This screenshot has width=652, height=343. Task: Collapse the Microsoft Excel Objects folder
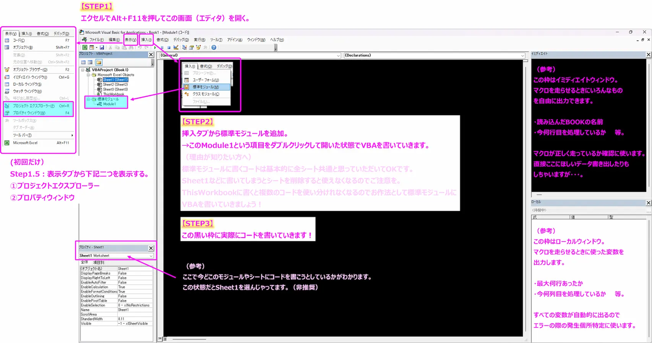pos(88,75)
